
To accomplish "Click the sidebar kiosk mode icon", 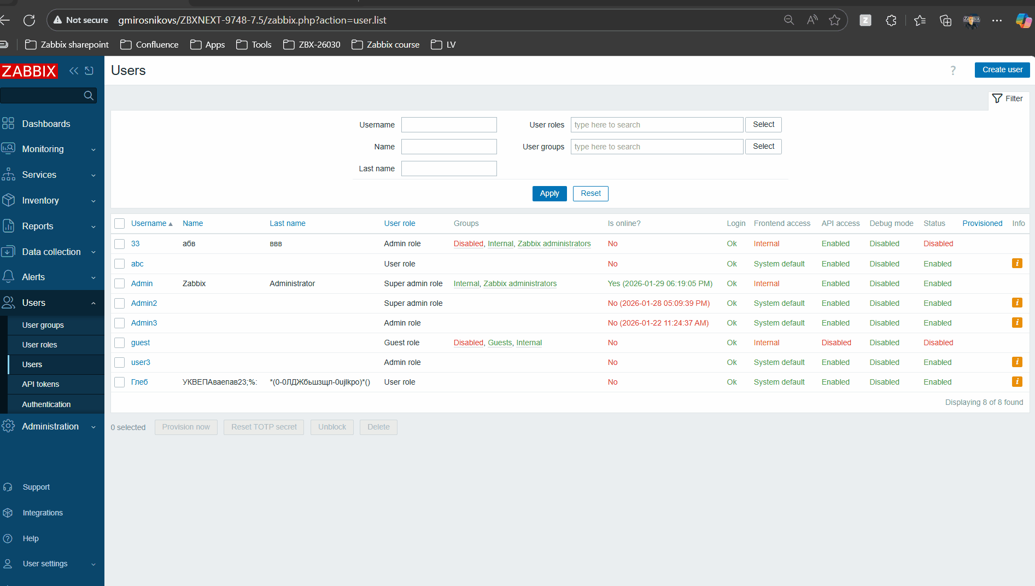I will coord(89,71).
